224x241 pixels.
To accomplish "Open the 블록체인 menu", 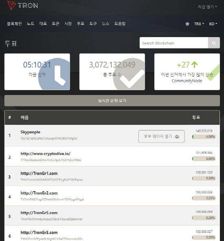I will pos(14,24).
